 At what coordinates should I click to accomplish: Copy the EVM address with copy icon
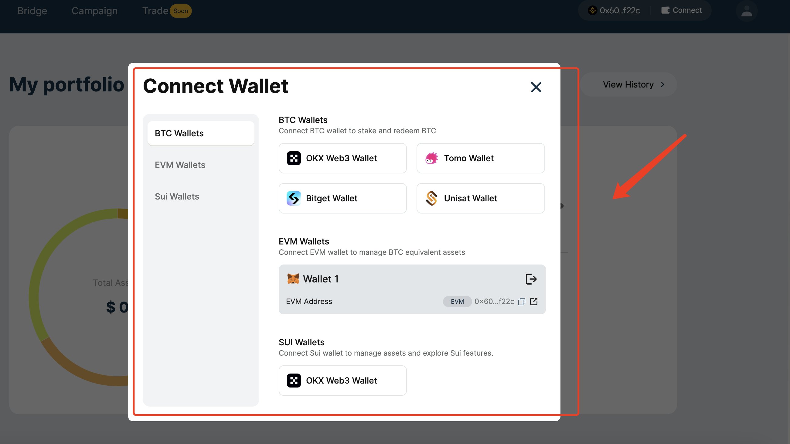click(521, 302)
